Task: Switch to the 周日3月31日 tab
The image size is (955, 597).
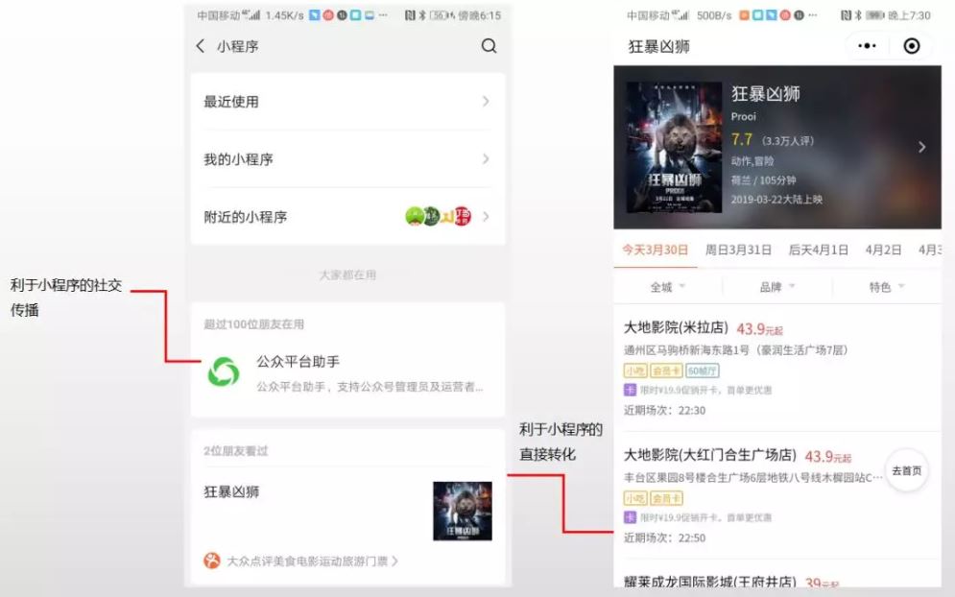Action: pyautogui.click(x=738, y=250)
